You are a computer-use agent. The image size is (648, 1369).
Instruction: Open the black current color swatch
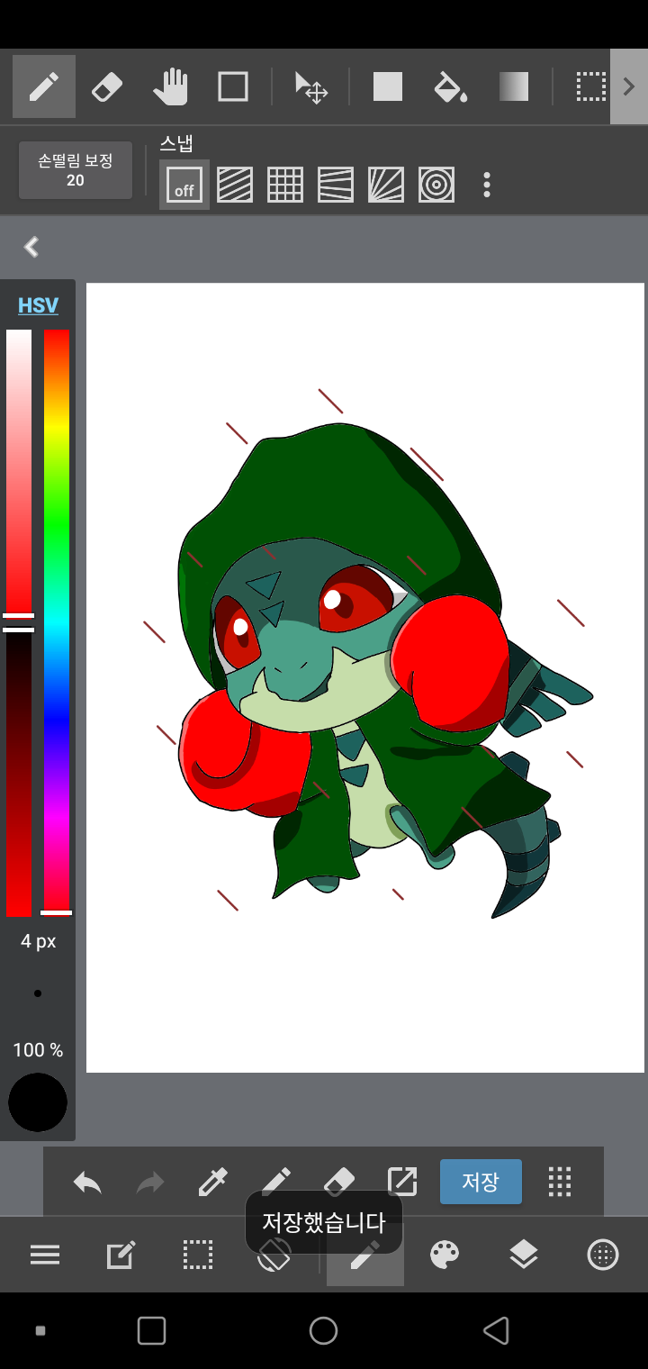(38, 1102)
